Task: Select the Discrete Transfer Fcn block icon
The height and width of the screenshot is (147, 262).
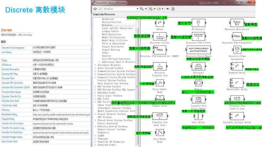Action: (160, 66)
